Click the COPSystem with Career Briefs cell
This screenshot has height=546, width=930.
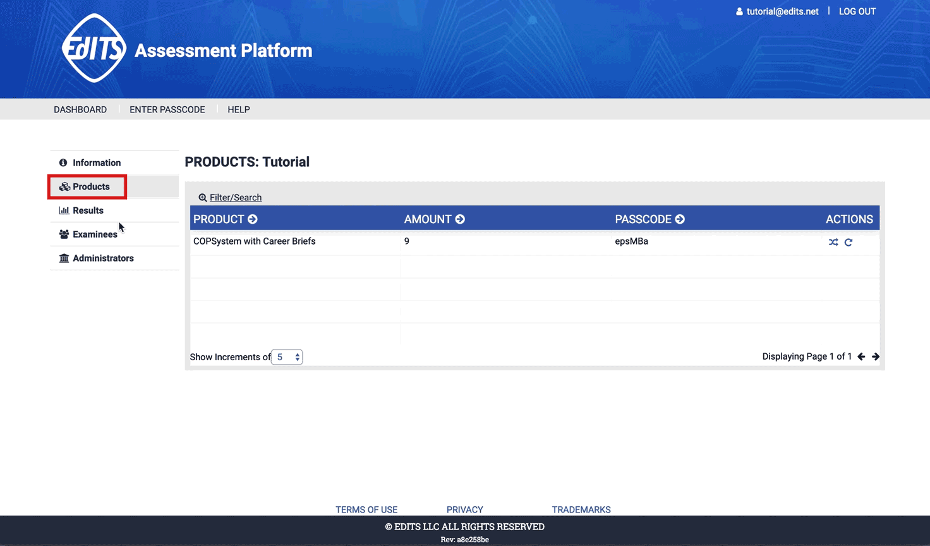click(x=255, y=241)
